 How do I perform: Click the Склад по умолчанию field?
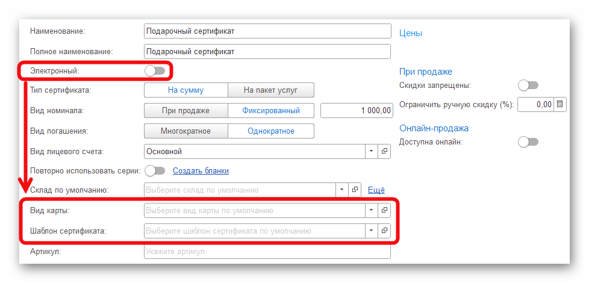click(240, 190)
